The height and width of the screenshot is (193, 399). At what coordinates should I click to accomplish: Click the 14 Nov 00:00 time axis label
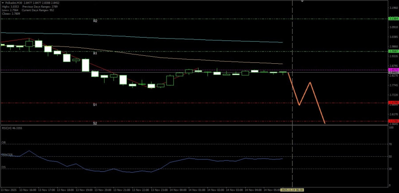(x=178, y=190)
